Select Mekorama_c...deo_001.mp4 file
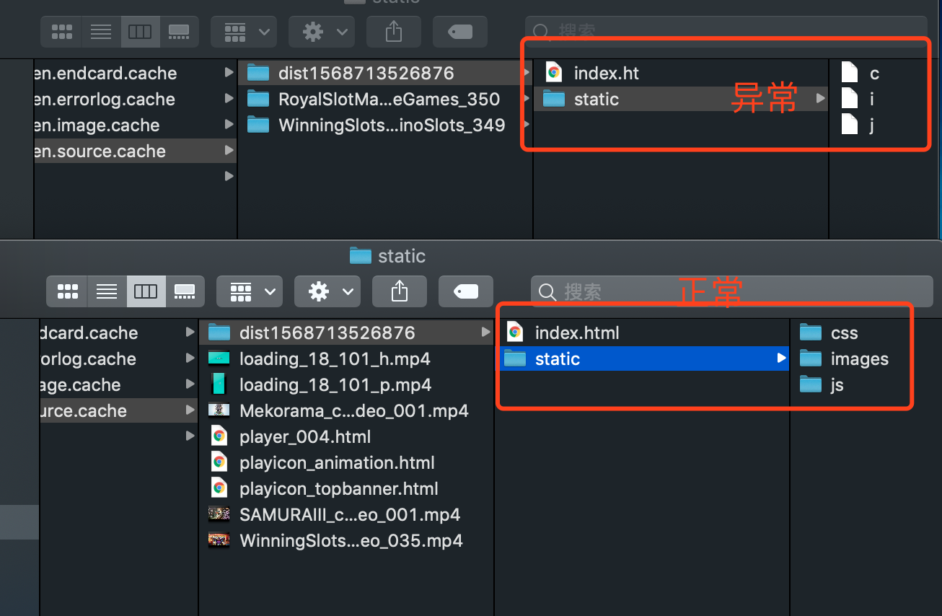942x616 pixels. click(346, 411)
